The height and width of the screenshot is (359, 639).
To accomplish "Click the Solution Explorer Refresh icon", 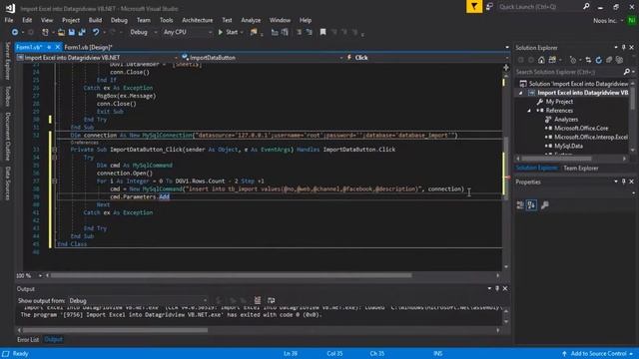I will pos(598,60).
